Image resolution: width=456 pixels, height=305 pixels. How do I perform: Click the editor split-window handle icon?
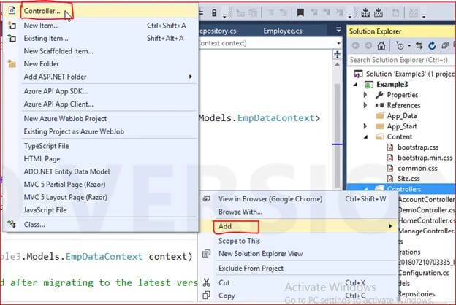coord(337,54)
